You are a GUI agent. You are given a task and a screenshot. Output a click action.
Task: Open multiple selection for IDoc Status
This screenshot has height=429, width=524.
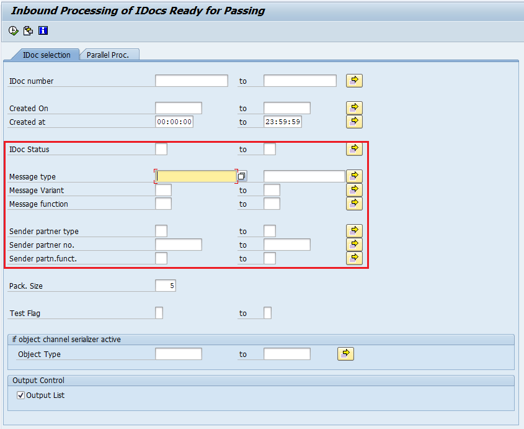[x=354, y=149]
